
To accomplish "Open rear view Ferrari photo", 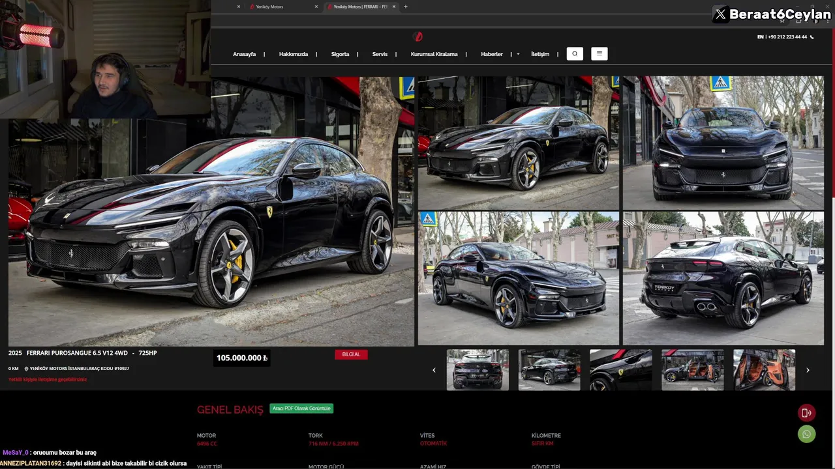I will [723, 278].
